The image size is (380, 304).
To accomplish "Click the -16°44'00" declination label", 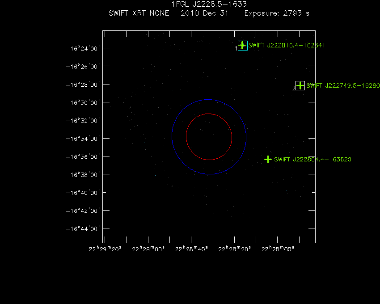I will point(83,228).
